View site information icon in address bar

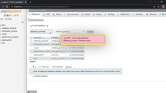[12, 7]
